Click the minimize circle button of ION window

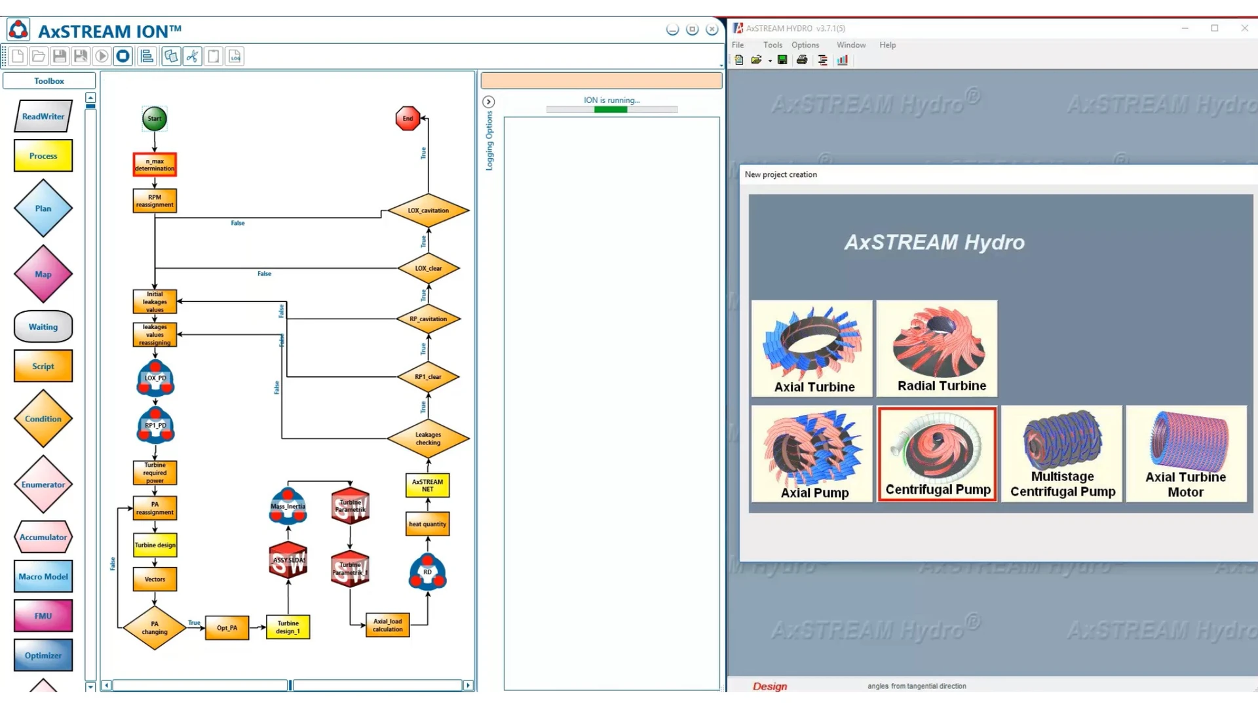tap(672, 29)
